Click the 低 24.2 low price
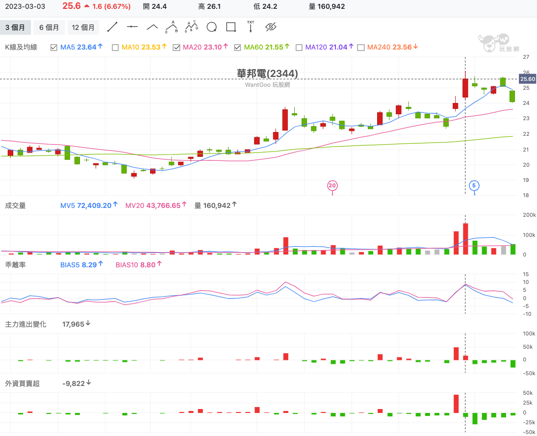This screenshot has height=436, width=537. (x=265, y=6)
